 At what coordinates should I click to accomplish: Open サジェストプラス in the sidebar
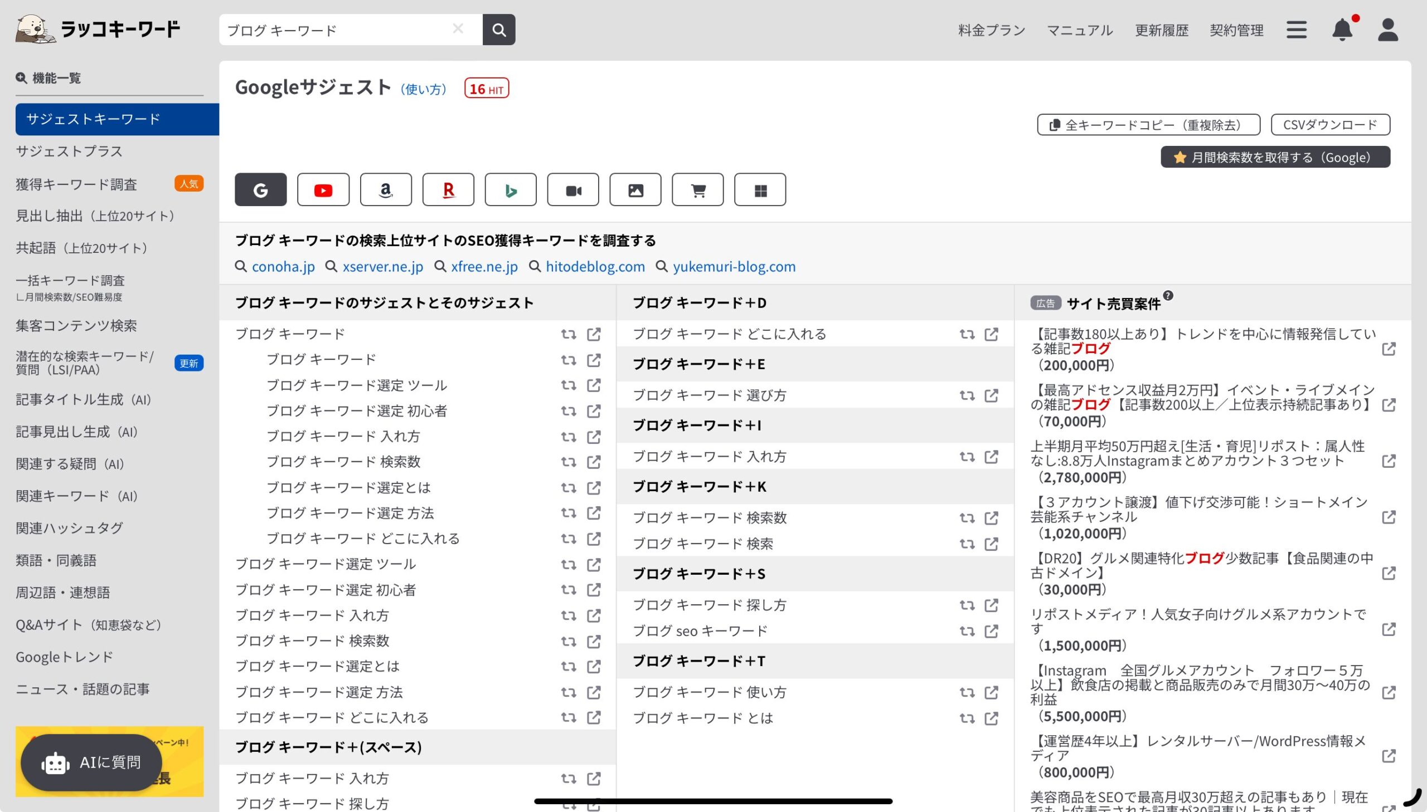(69, 151)
